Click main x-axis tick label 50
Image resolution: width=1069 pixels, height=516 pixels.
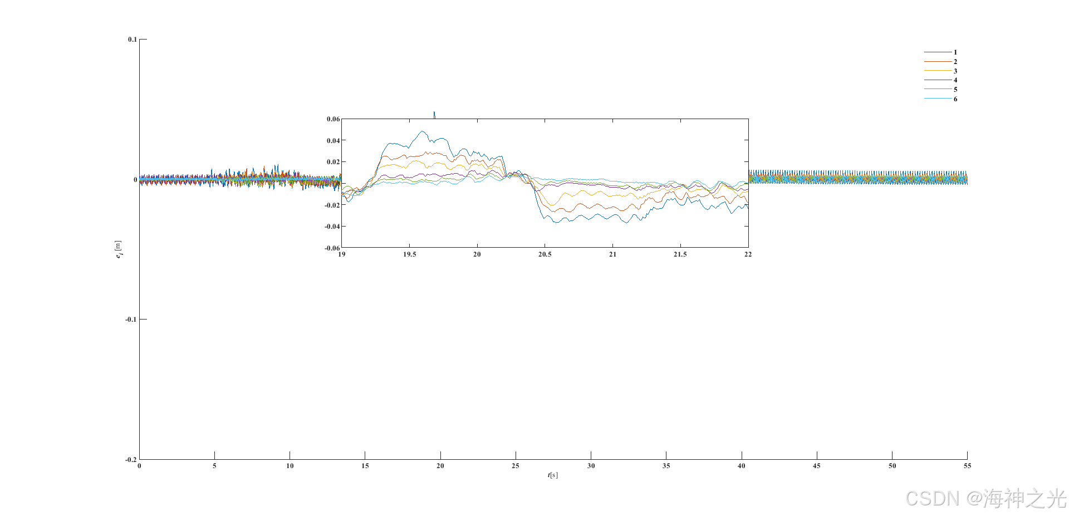(892, 466)
